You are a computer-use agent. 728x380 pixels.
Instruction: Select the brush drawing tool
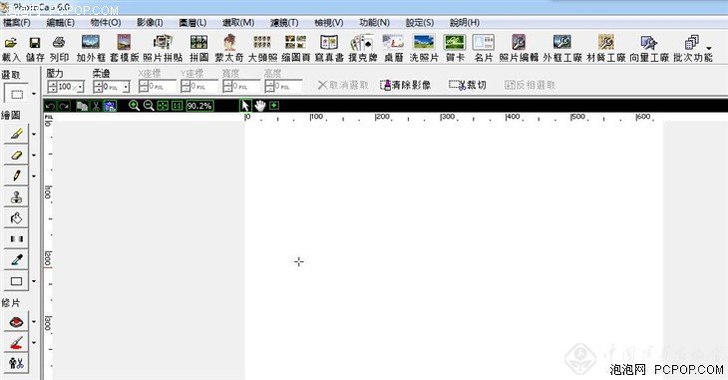tap(16, 134)
